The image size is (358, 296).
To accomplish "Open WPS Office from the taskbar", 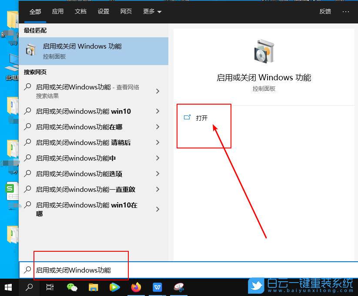I will [157, 287].
